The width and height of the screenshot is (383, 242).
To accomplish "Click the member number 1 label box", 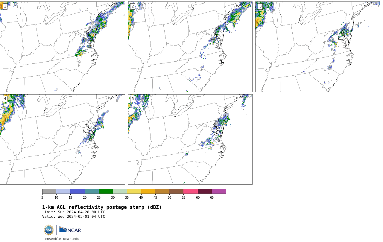I will pyautogui.click(x=5, y=6).
